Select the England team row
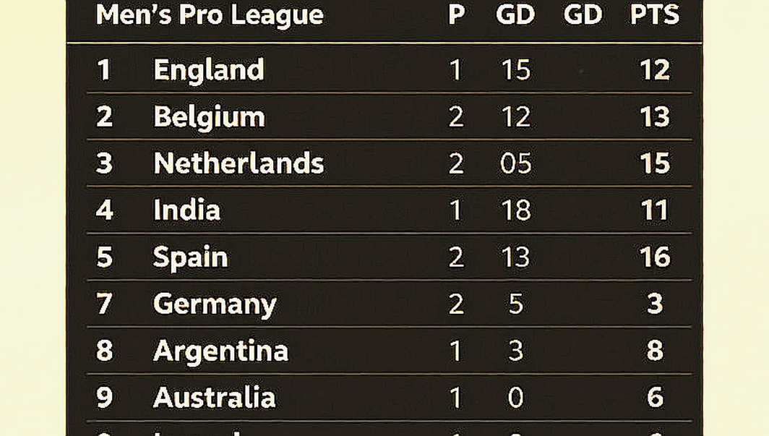Viewport: 769px width, 436px height. tap(390, 69)
